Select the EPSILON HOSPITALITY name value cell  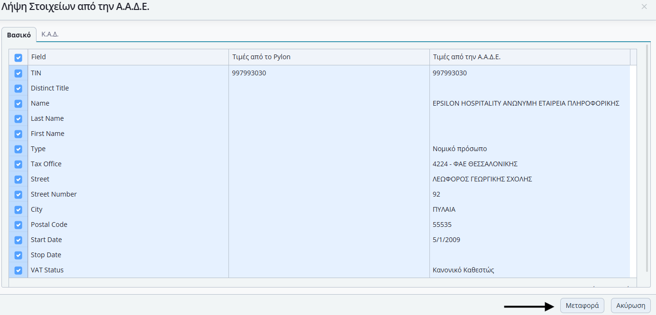pos(526,103)
